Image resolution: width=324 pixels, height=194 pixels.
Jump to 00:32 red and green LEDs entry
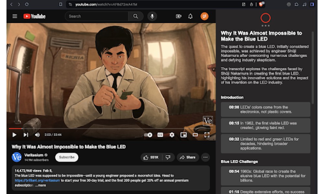point(266,144)
